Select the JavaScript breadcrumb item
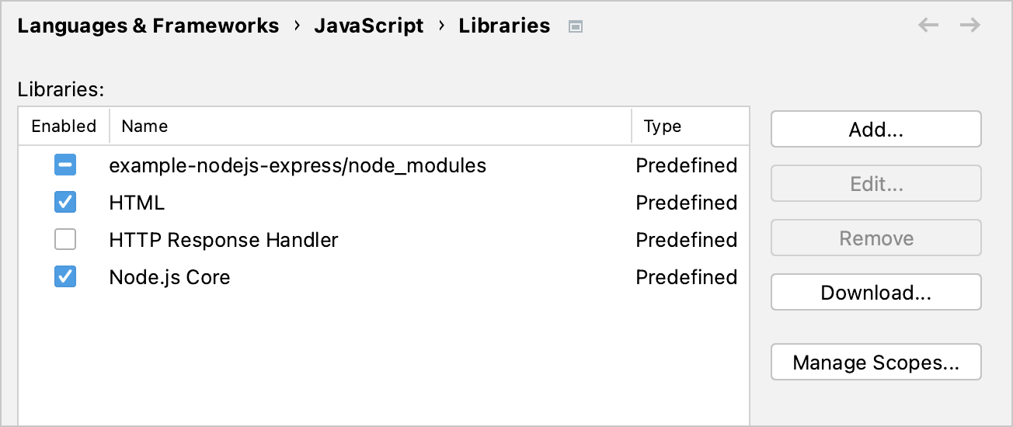 tap(369, 26)
